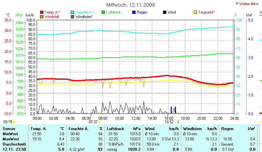
Task: Click current pressure value 1020.2
Action: click(134, 149)
